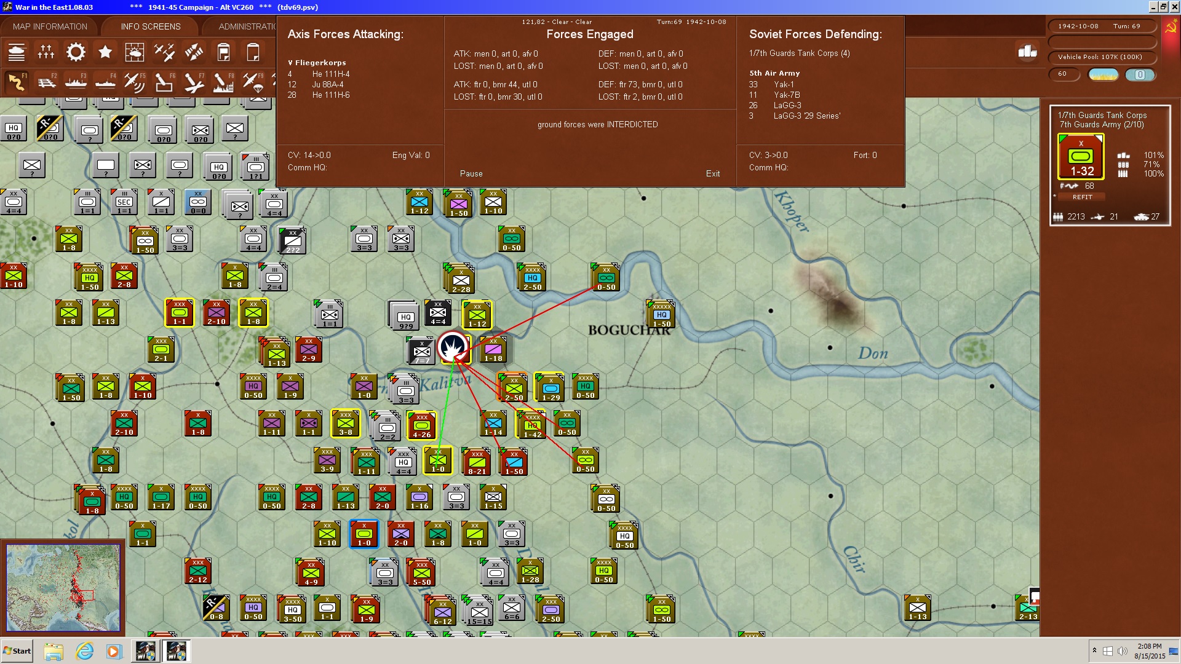This screenshot has height=664, width=1181.
Task: Toggle F9 air transport mode
Action: pos(253,82)
